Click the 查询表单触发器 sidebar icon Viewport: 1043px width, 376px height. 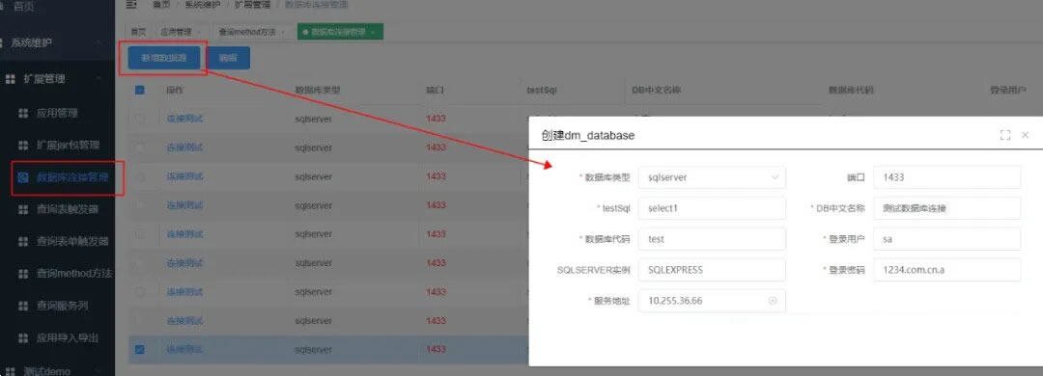[23, 241]
